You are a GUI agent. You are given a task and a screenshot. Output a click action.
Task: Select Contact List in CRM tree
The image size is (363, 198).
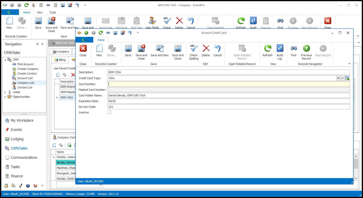(25, 87)
